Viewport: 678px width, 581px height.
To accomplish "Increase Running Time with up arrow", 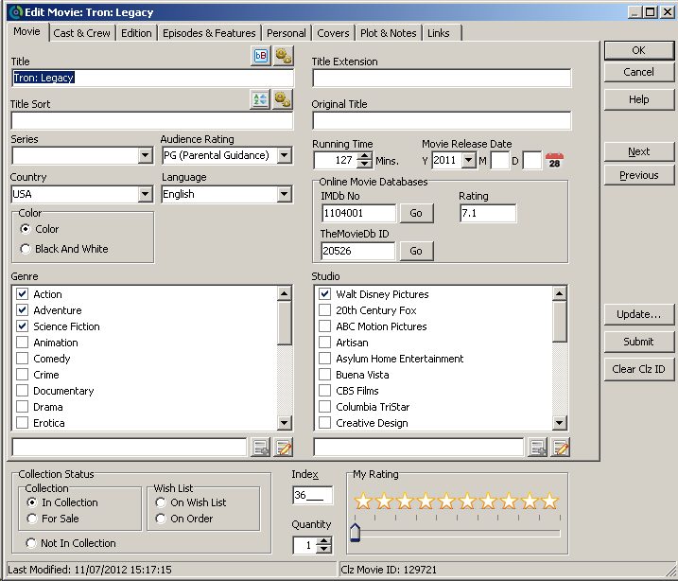I will point(364,157).
